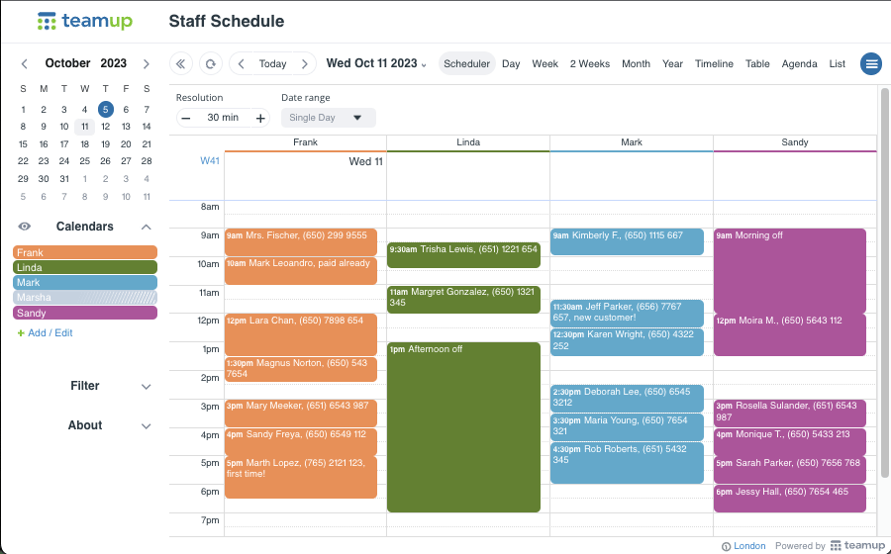Go to previous month in mini calendar

point(25,63)
